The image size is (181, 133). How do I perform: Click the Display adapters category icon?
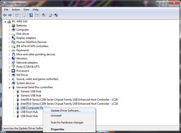click(x=13, y=38)
